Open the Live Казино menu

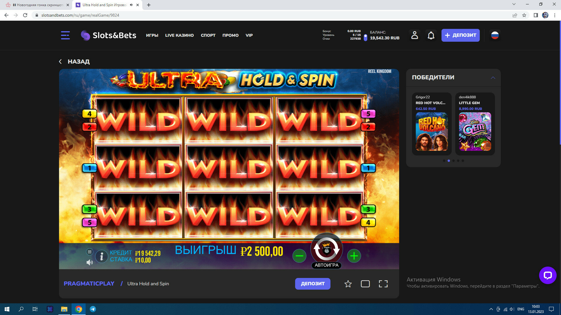click(x=179, y=35)
